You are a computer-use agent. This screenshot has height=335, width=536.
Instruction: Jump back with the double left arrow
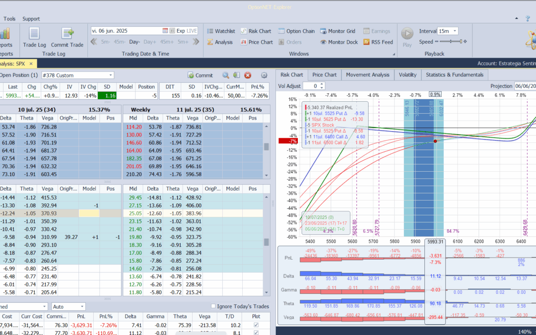pos(94,42)
